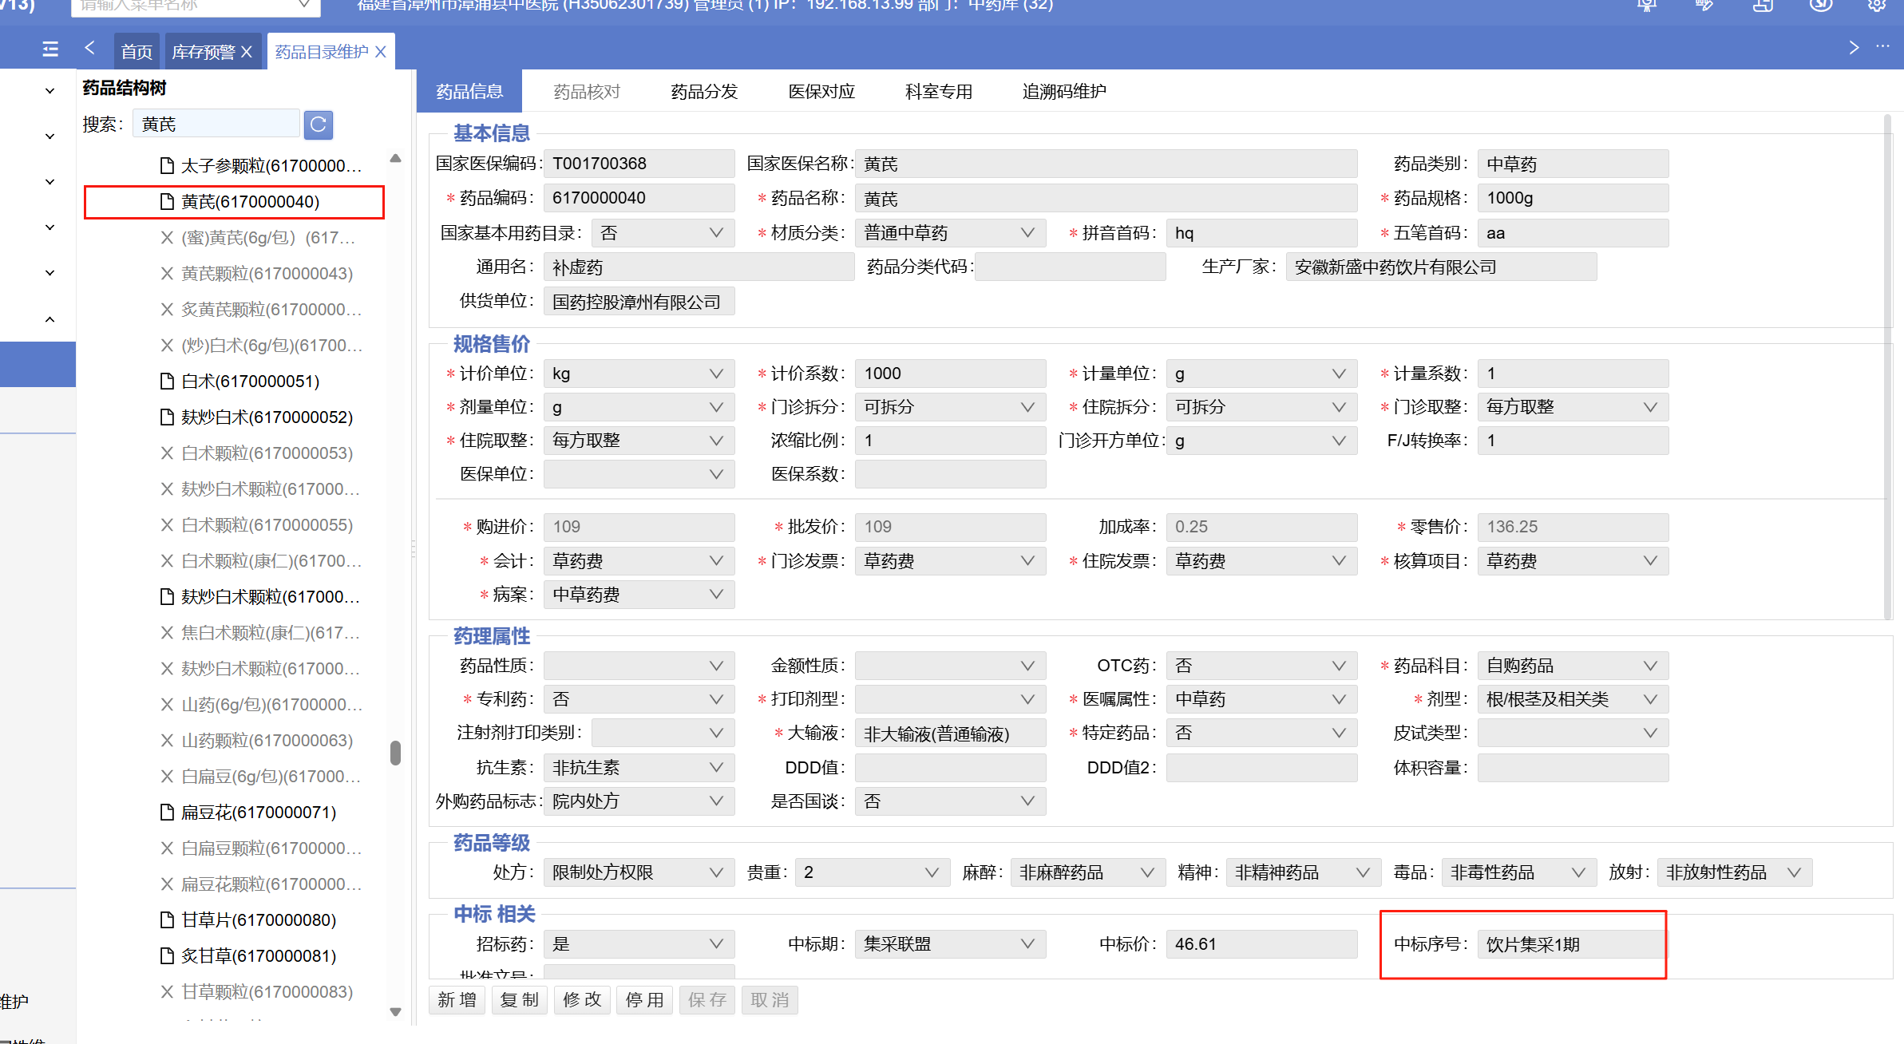Close the 药品目录维护 tab
Viewport: 1904px width, 1044px height.
click(x=381, y=52)
